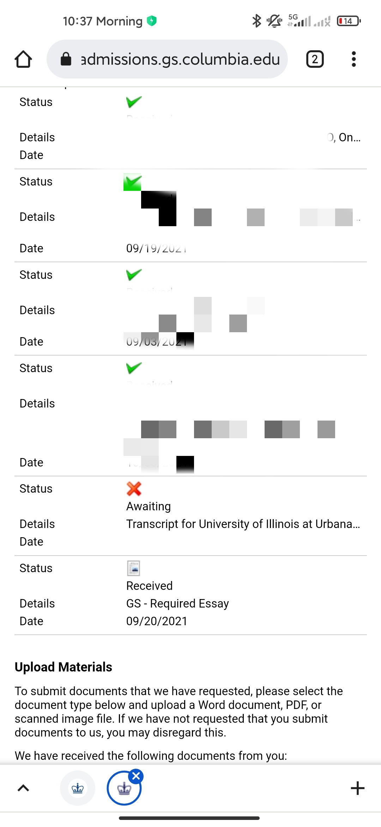Select the University of Illinois transcript text

pos(243,524)
